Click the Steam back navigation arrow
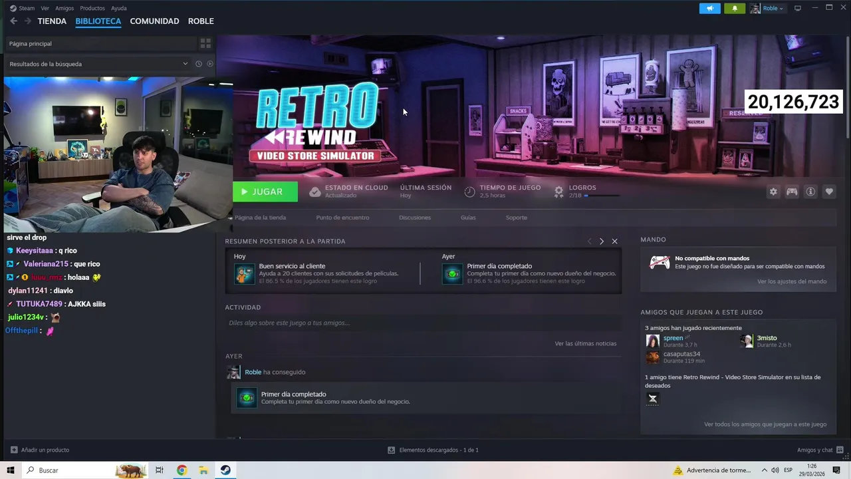The image size is (851, 479). click(13, 21)
